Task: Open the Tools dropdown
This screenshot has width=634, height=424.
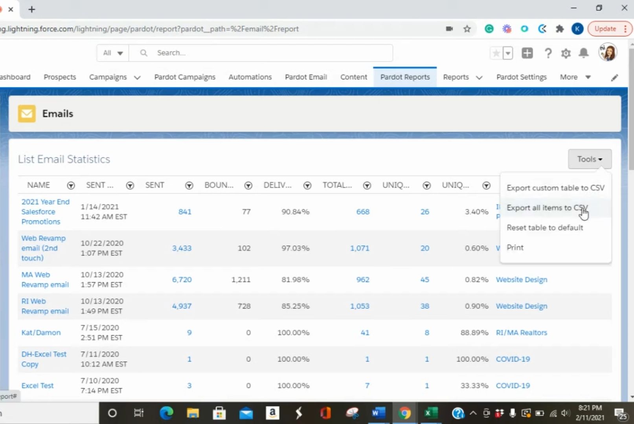Action: pos(589,159)
